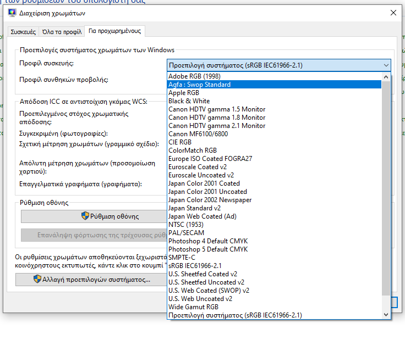405x340 pixels.
Task: Click the Ρύθμιση οθόνης button
Action: tap(94, 216)
